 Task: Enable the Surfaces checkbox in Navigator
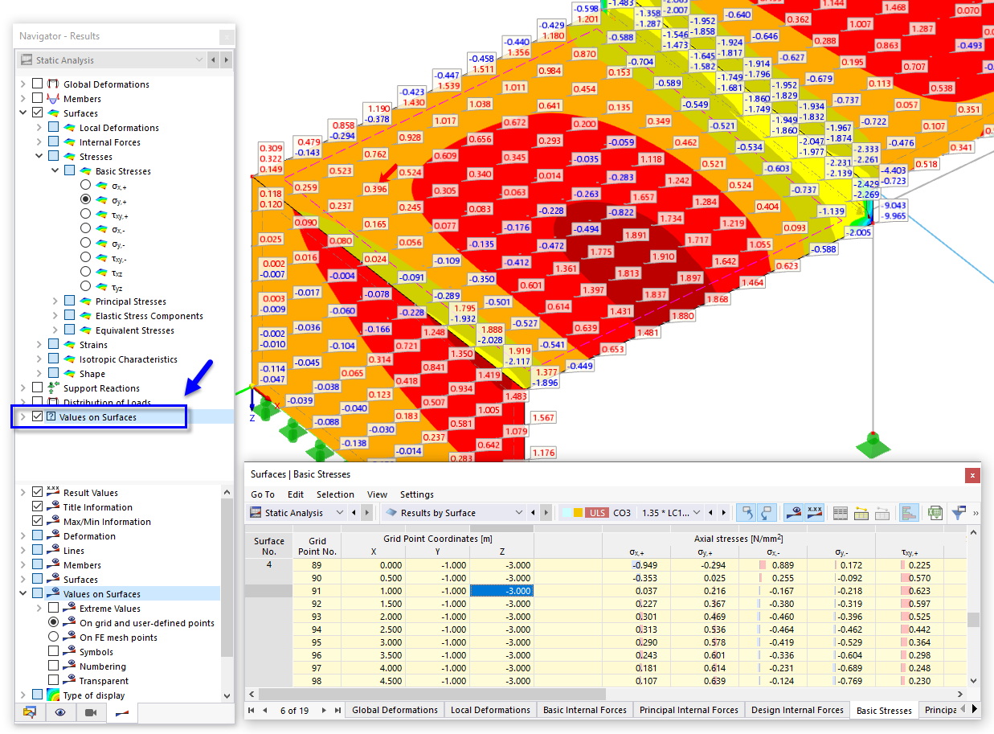point(37,113)
